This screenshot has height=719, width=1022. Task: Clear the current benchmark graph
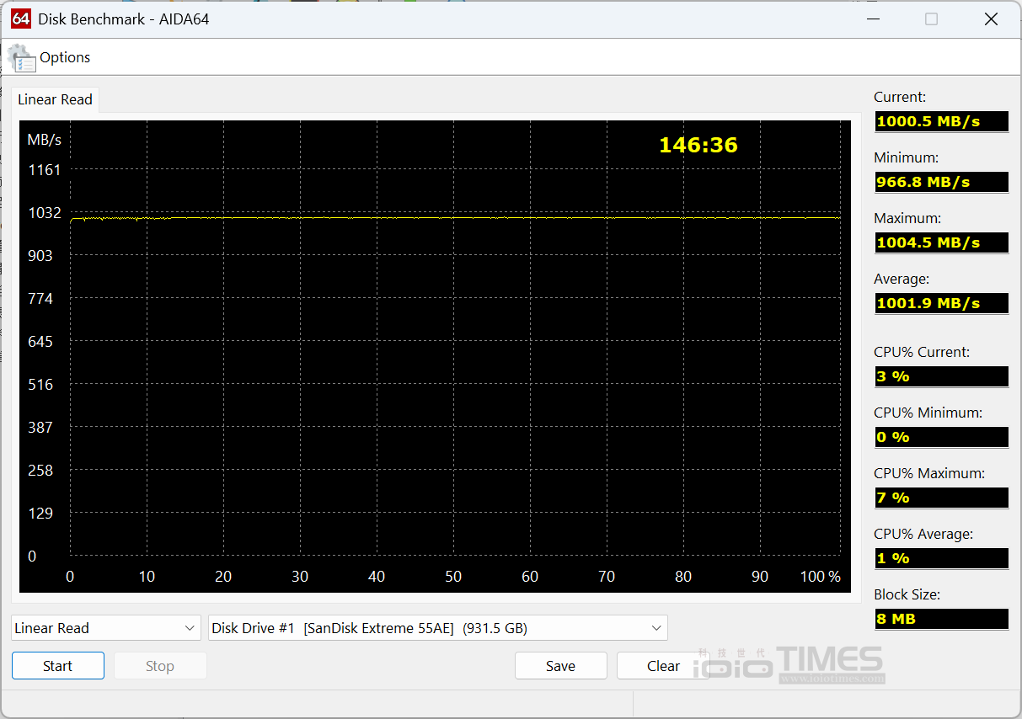tap(663, 665)
